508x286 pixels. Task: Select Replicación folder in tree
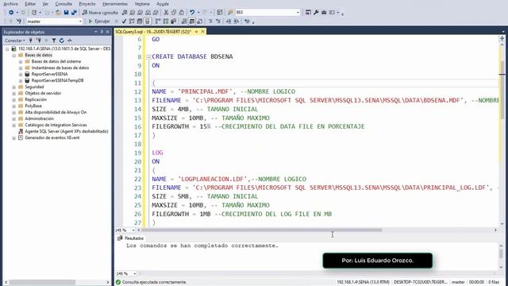36,99
